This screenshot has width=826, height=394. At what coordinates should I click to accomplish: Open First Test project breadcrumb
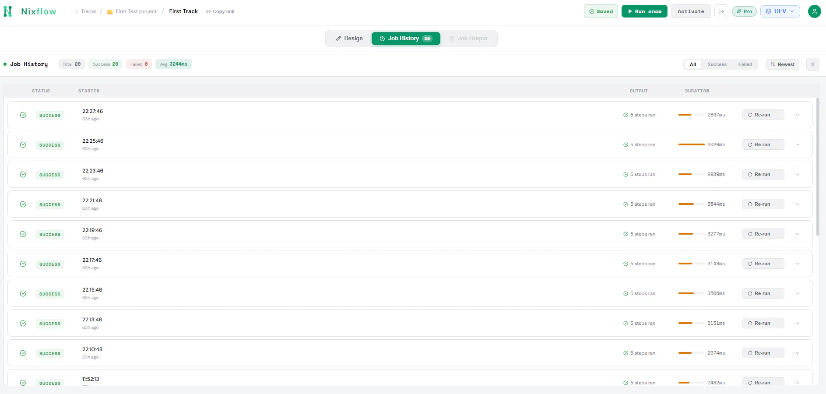pos(132,11)
